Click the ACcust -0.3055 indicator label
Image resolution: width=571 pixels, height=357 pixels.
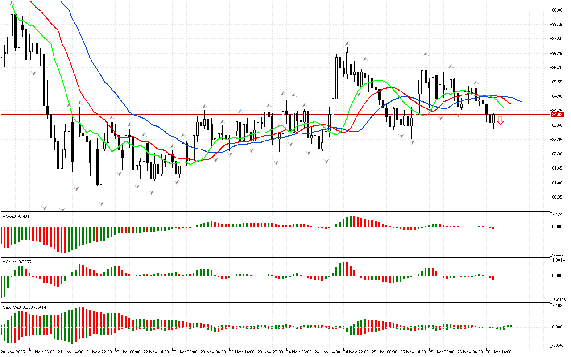click(x=17, y=262)
